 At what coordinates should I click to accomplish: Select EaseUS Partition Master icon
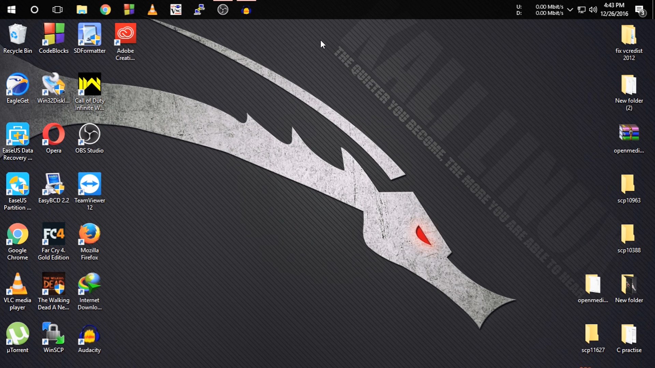point(17,191)
